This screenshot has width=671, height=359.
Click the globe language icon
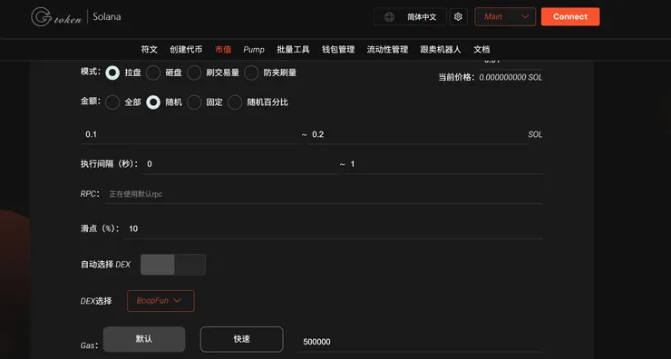pyautogui.click(x=389, y=16)
